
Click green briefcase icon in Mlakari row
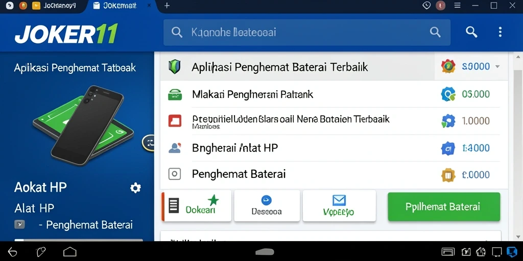click(175, 94)
